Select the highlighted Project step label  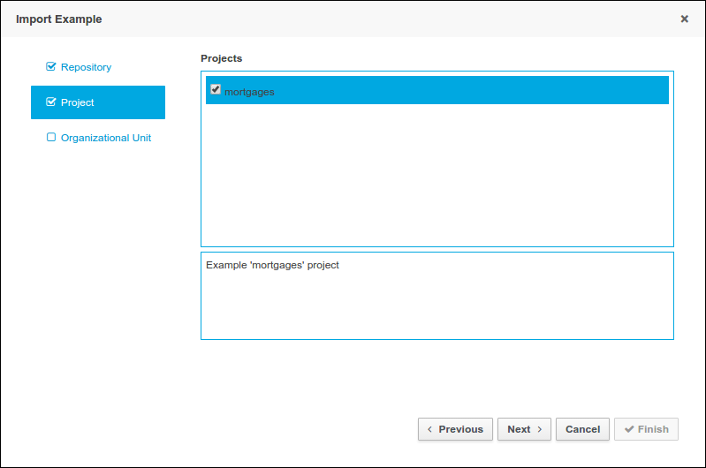[78, 102]
